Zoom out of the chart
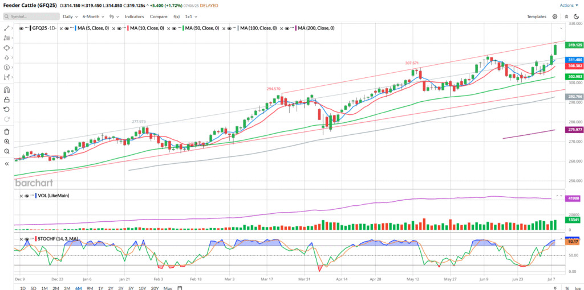This screenshot has width=584, height=290. pyautogui.click(x=7, y=151)
